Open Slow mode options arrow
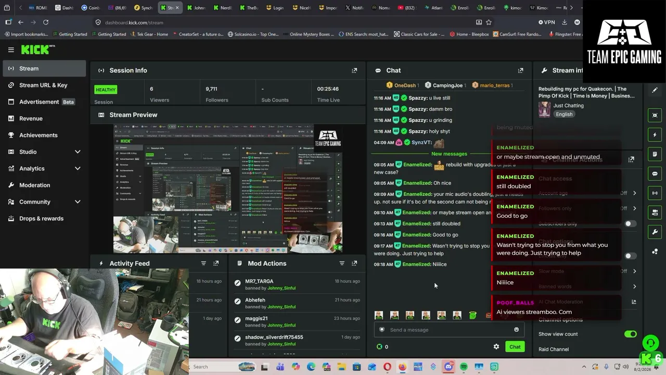 (x=634, y=271)
